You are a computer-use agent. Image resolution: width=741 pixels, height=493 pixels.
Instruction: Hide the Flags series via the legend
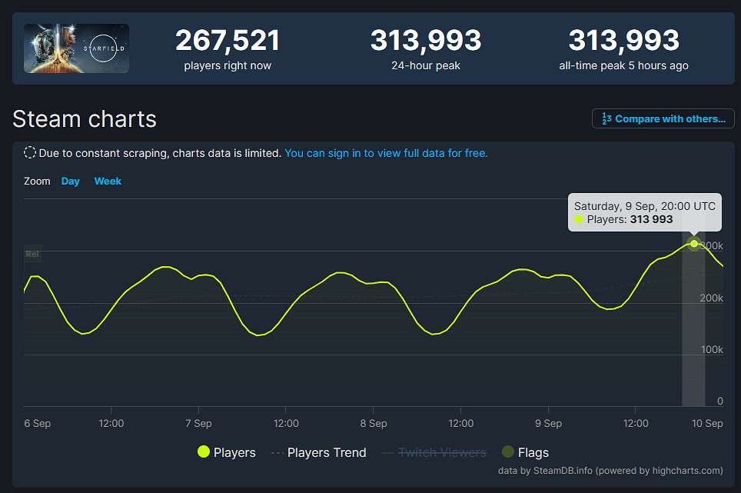click(533, 452)
